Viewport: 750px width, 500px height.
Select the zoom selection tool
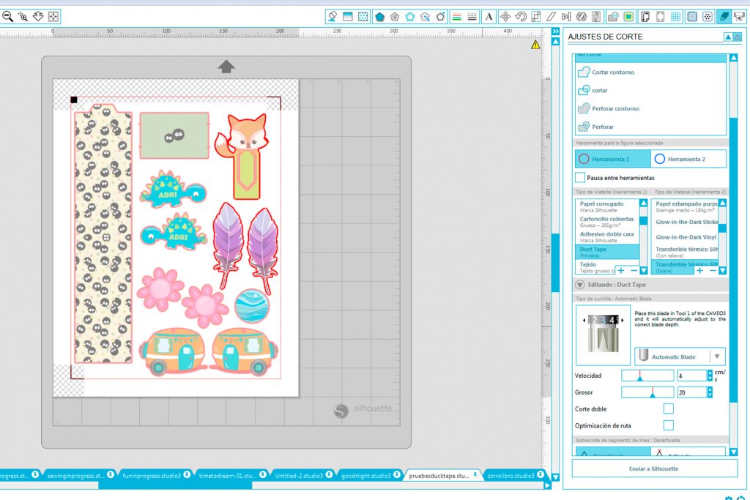23,17
